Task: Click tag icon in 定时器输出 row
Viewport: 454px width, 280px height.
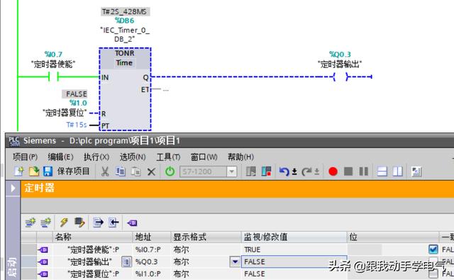Action: point(43,262)
